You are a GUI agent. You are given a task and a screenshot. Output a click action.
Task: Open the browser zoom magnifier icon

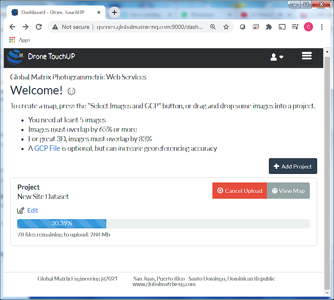(213, 27)
